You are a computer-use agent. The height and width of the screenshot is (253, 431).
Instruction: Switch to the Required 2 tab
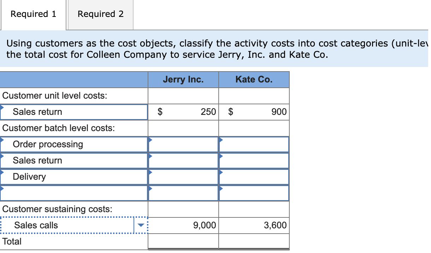pyautogui.click(x=100, y=14)
